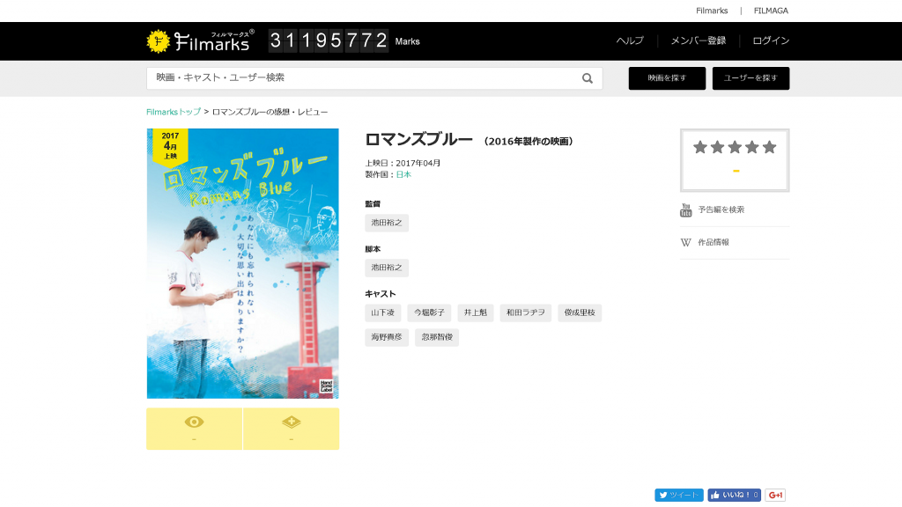Screen dimensions: 902x507
Task: Select the third rating star
Action: tap(735, 147)
